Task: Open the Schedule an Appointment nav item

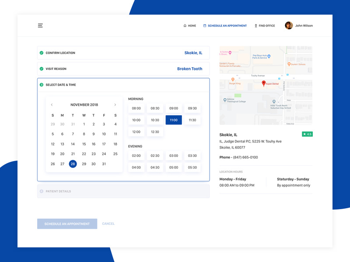Action: 227,26
